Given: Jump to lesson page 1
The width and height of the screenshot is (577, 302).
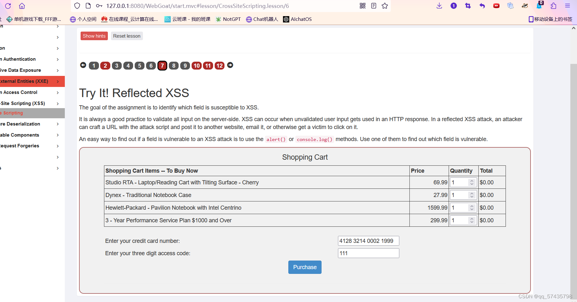Looking at the screenshot, I should click(x=94, y=65).
